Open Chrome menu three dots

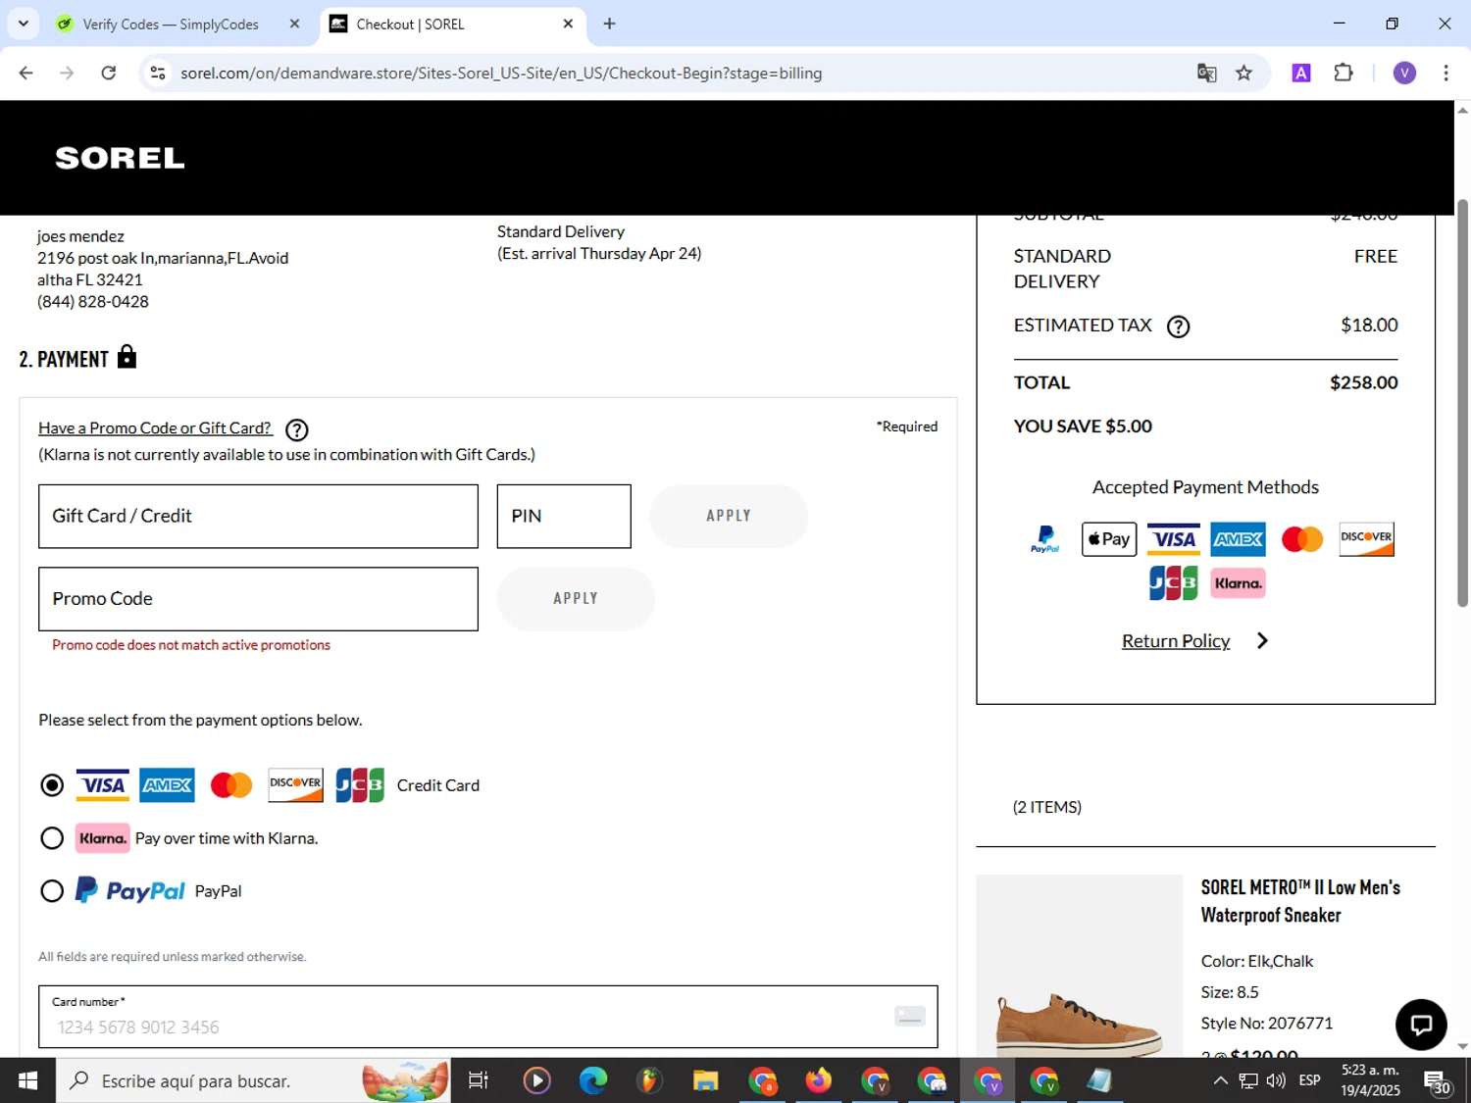pyautogui.click(x=1446, y=73)
